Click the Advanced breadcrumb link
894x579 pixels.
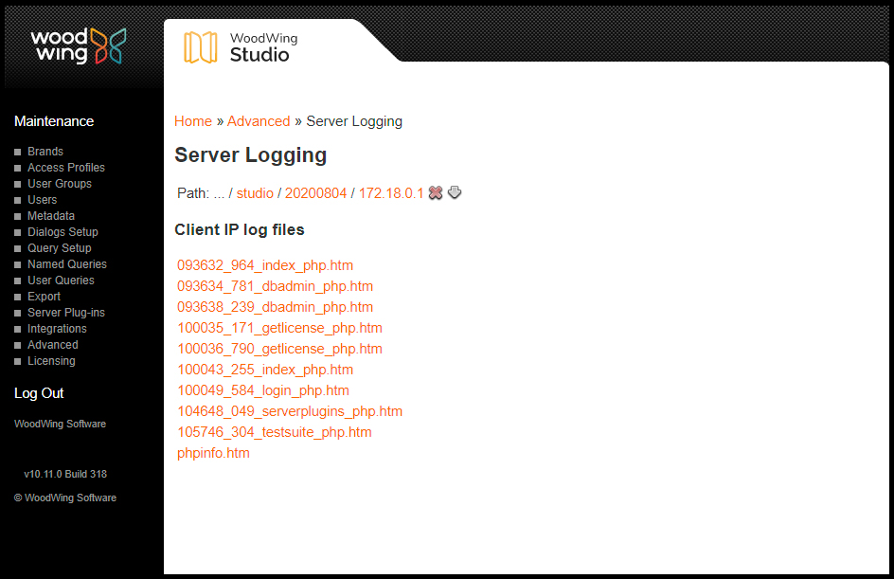point(259,121)
